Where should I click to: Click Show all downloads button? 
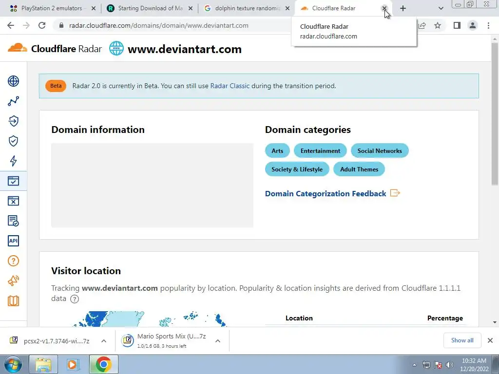[x=462, y=340]
